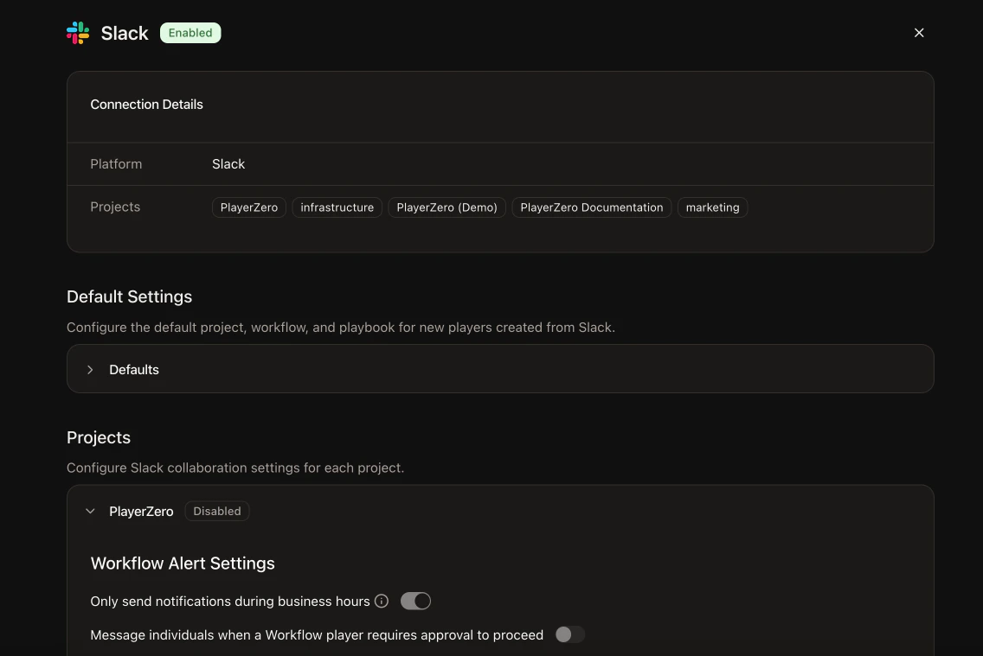Select the marketing project tag
This screenshot has width=983, height=656.
pos(712,207)
